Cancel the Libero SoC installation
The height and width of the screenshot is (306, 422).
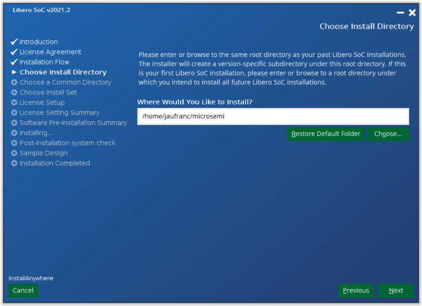(23, 291)
